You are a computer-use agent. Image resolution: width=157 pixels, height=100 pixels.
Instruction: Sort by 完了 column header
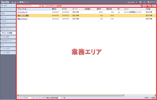(x=119, y=9)
